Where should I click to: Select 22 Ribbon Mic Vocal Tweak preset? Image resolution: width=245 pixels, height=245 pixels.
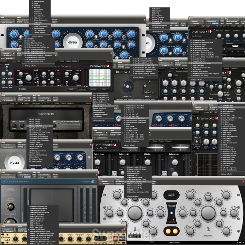tap(40, 155)
